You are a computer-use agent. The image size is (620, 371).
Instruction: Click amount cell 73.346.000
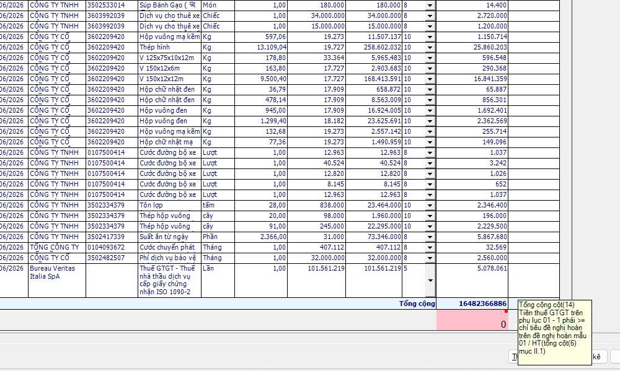(374, 237)
